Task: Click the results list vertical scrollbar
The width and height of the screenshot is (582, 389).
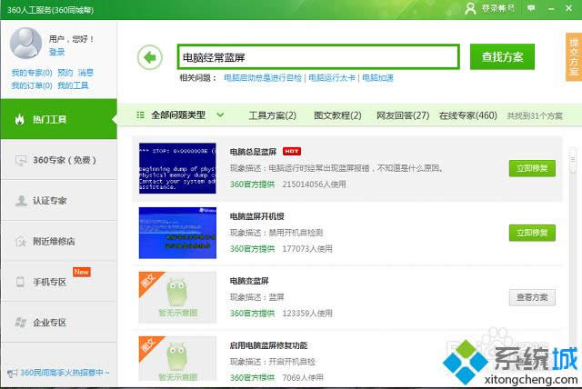Action: [x=573, y=164]
